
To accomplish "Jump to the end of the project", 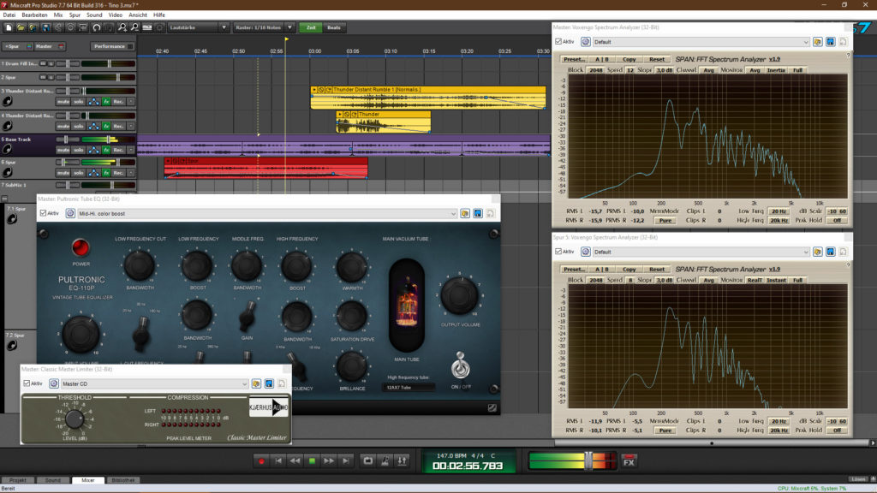I will (x=346, y=461).
